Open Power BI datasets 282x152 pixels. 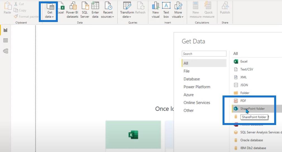[x=72, y=10]
